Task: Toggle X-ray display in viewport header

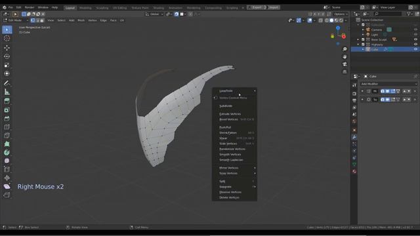Action: point(321,20)
